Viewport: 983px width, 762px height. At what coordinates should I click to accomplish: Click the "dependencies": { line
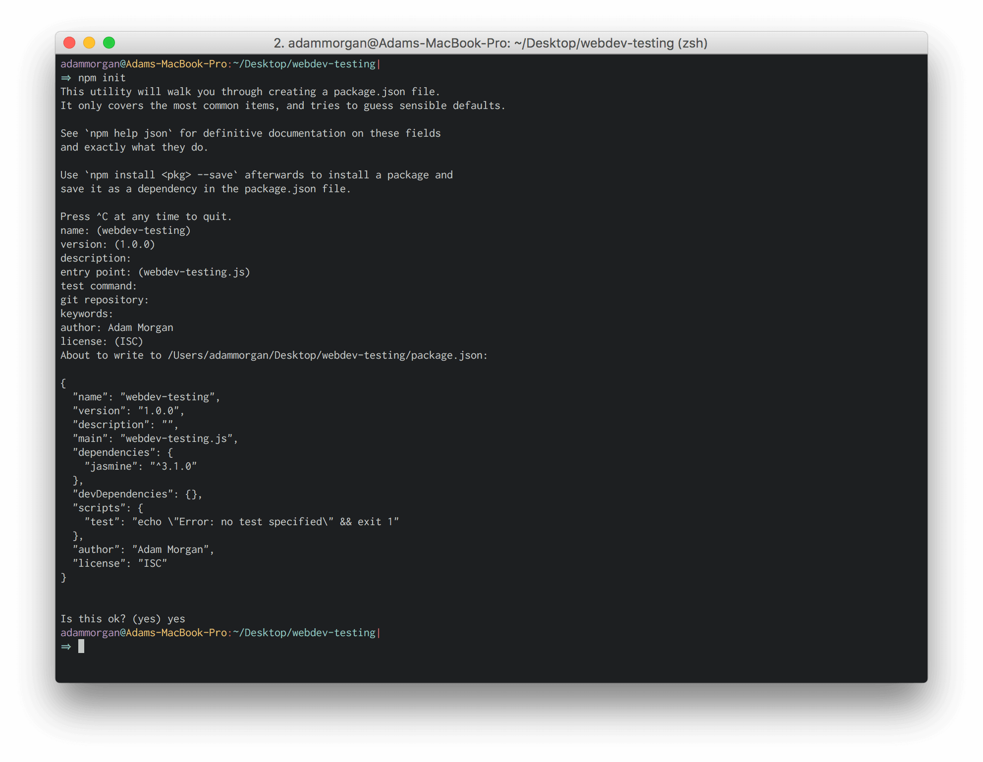coord(123,452)
